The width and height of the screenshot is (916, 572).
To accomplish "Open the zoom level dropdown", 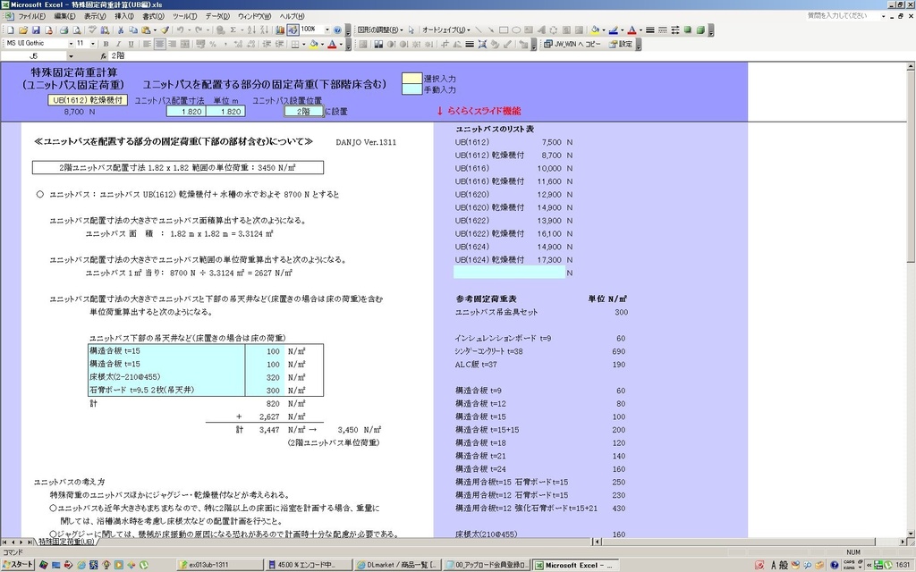I will pyautogui.click(x=326, y=29).
